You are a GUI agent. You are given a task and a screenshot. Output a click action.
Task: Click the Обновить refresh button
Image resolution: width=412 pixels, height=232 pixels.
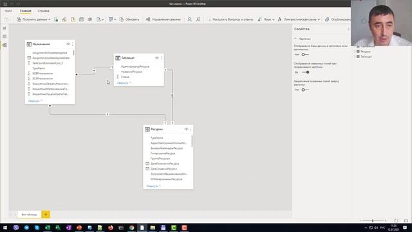pos(129,19)
